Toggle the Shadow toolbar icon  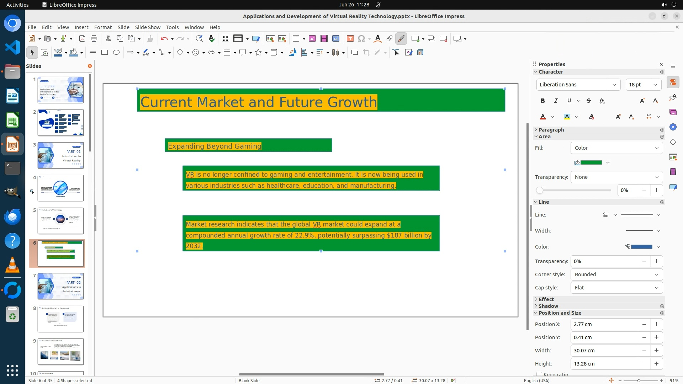(354, 53)
